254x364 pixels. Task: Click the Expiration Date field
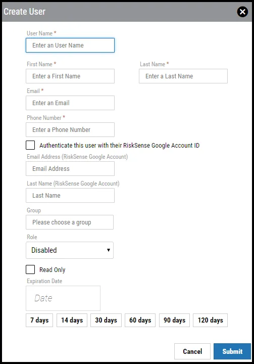click(x=63, y=298)
